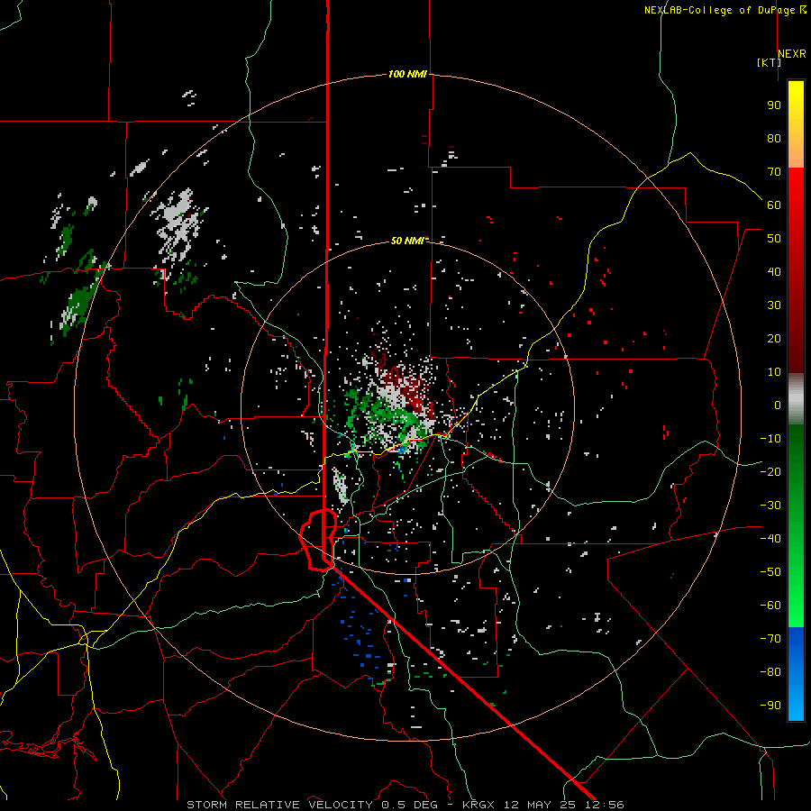
Task: Click the NEXLAB-College of DuPage credit text
Action: [725, 10]
